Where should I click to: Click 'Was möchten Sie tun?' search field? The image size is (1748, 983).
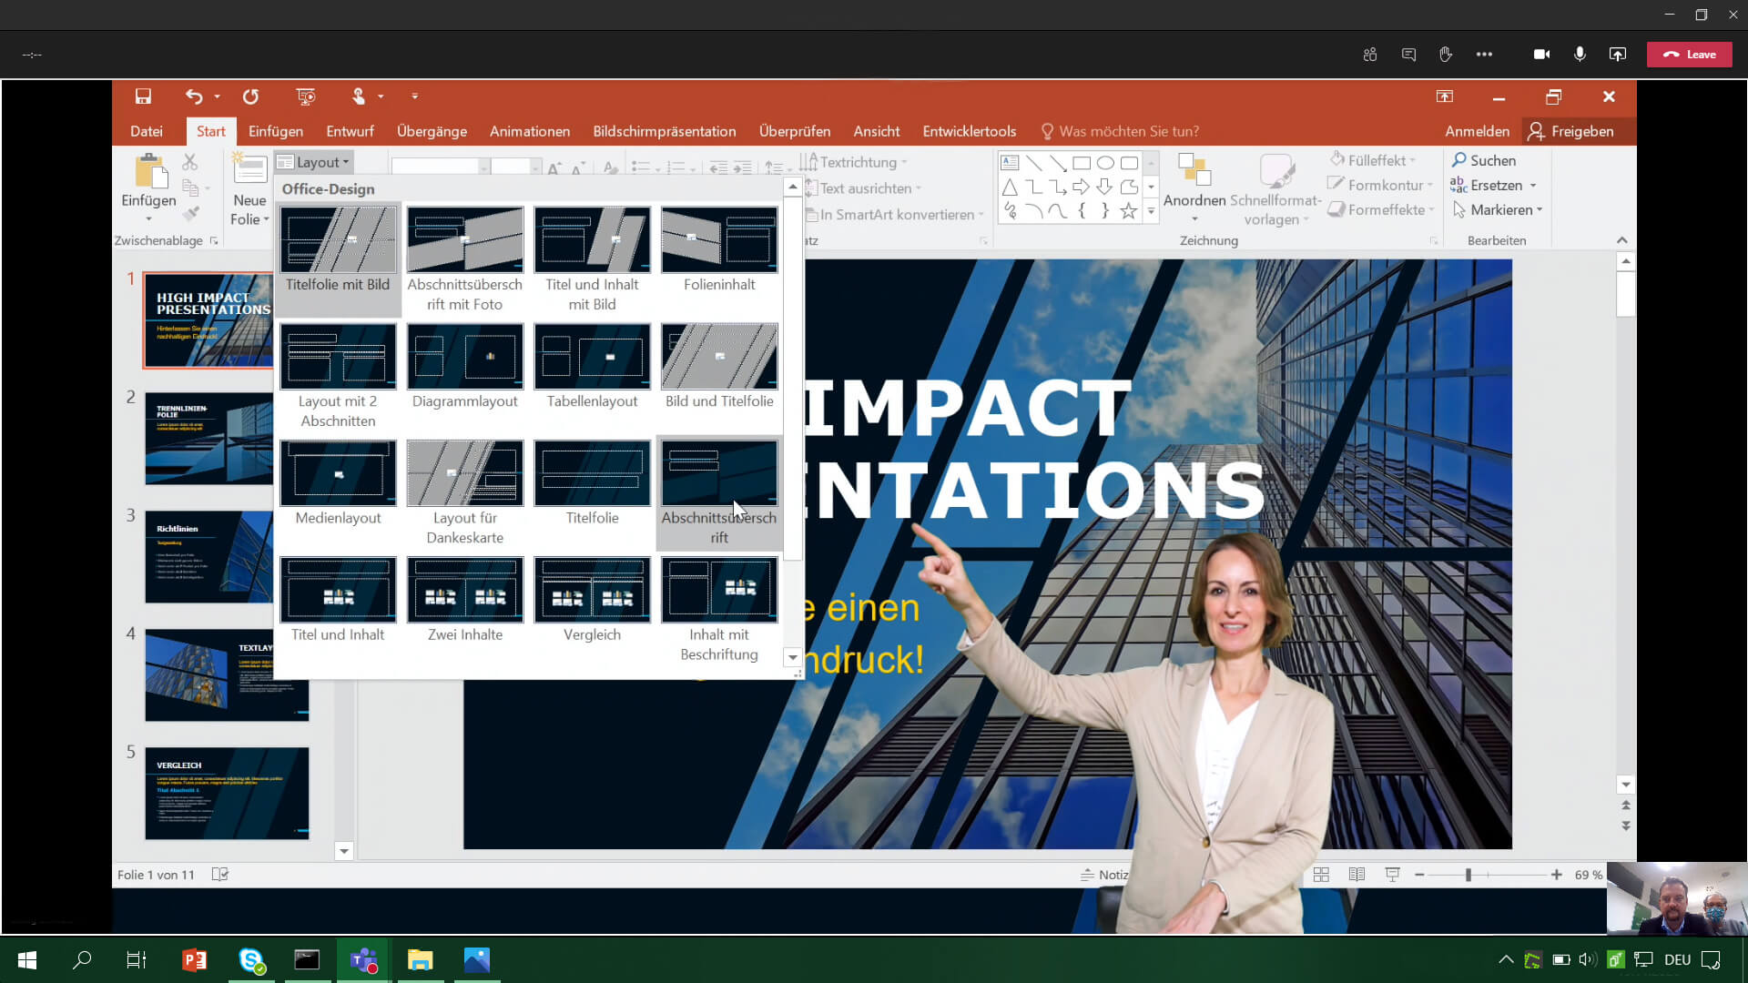(1120, 131)
